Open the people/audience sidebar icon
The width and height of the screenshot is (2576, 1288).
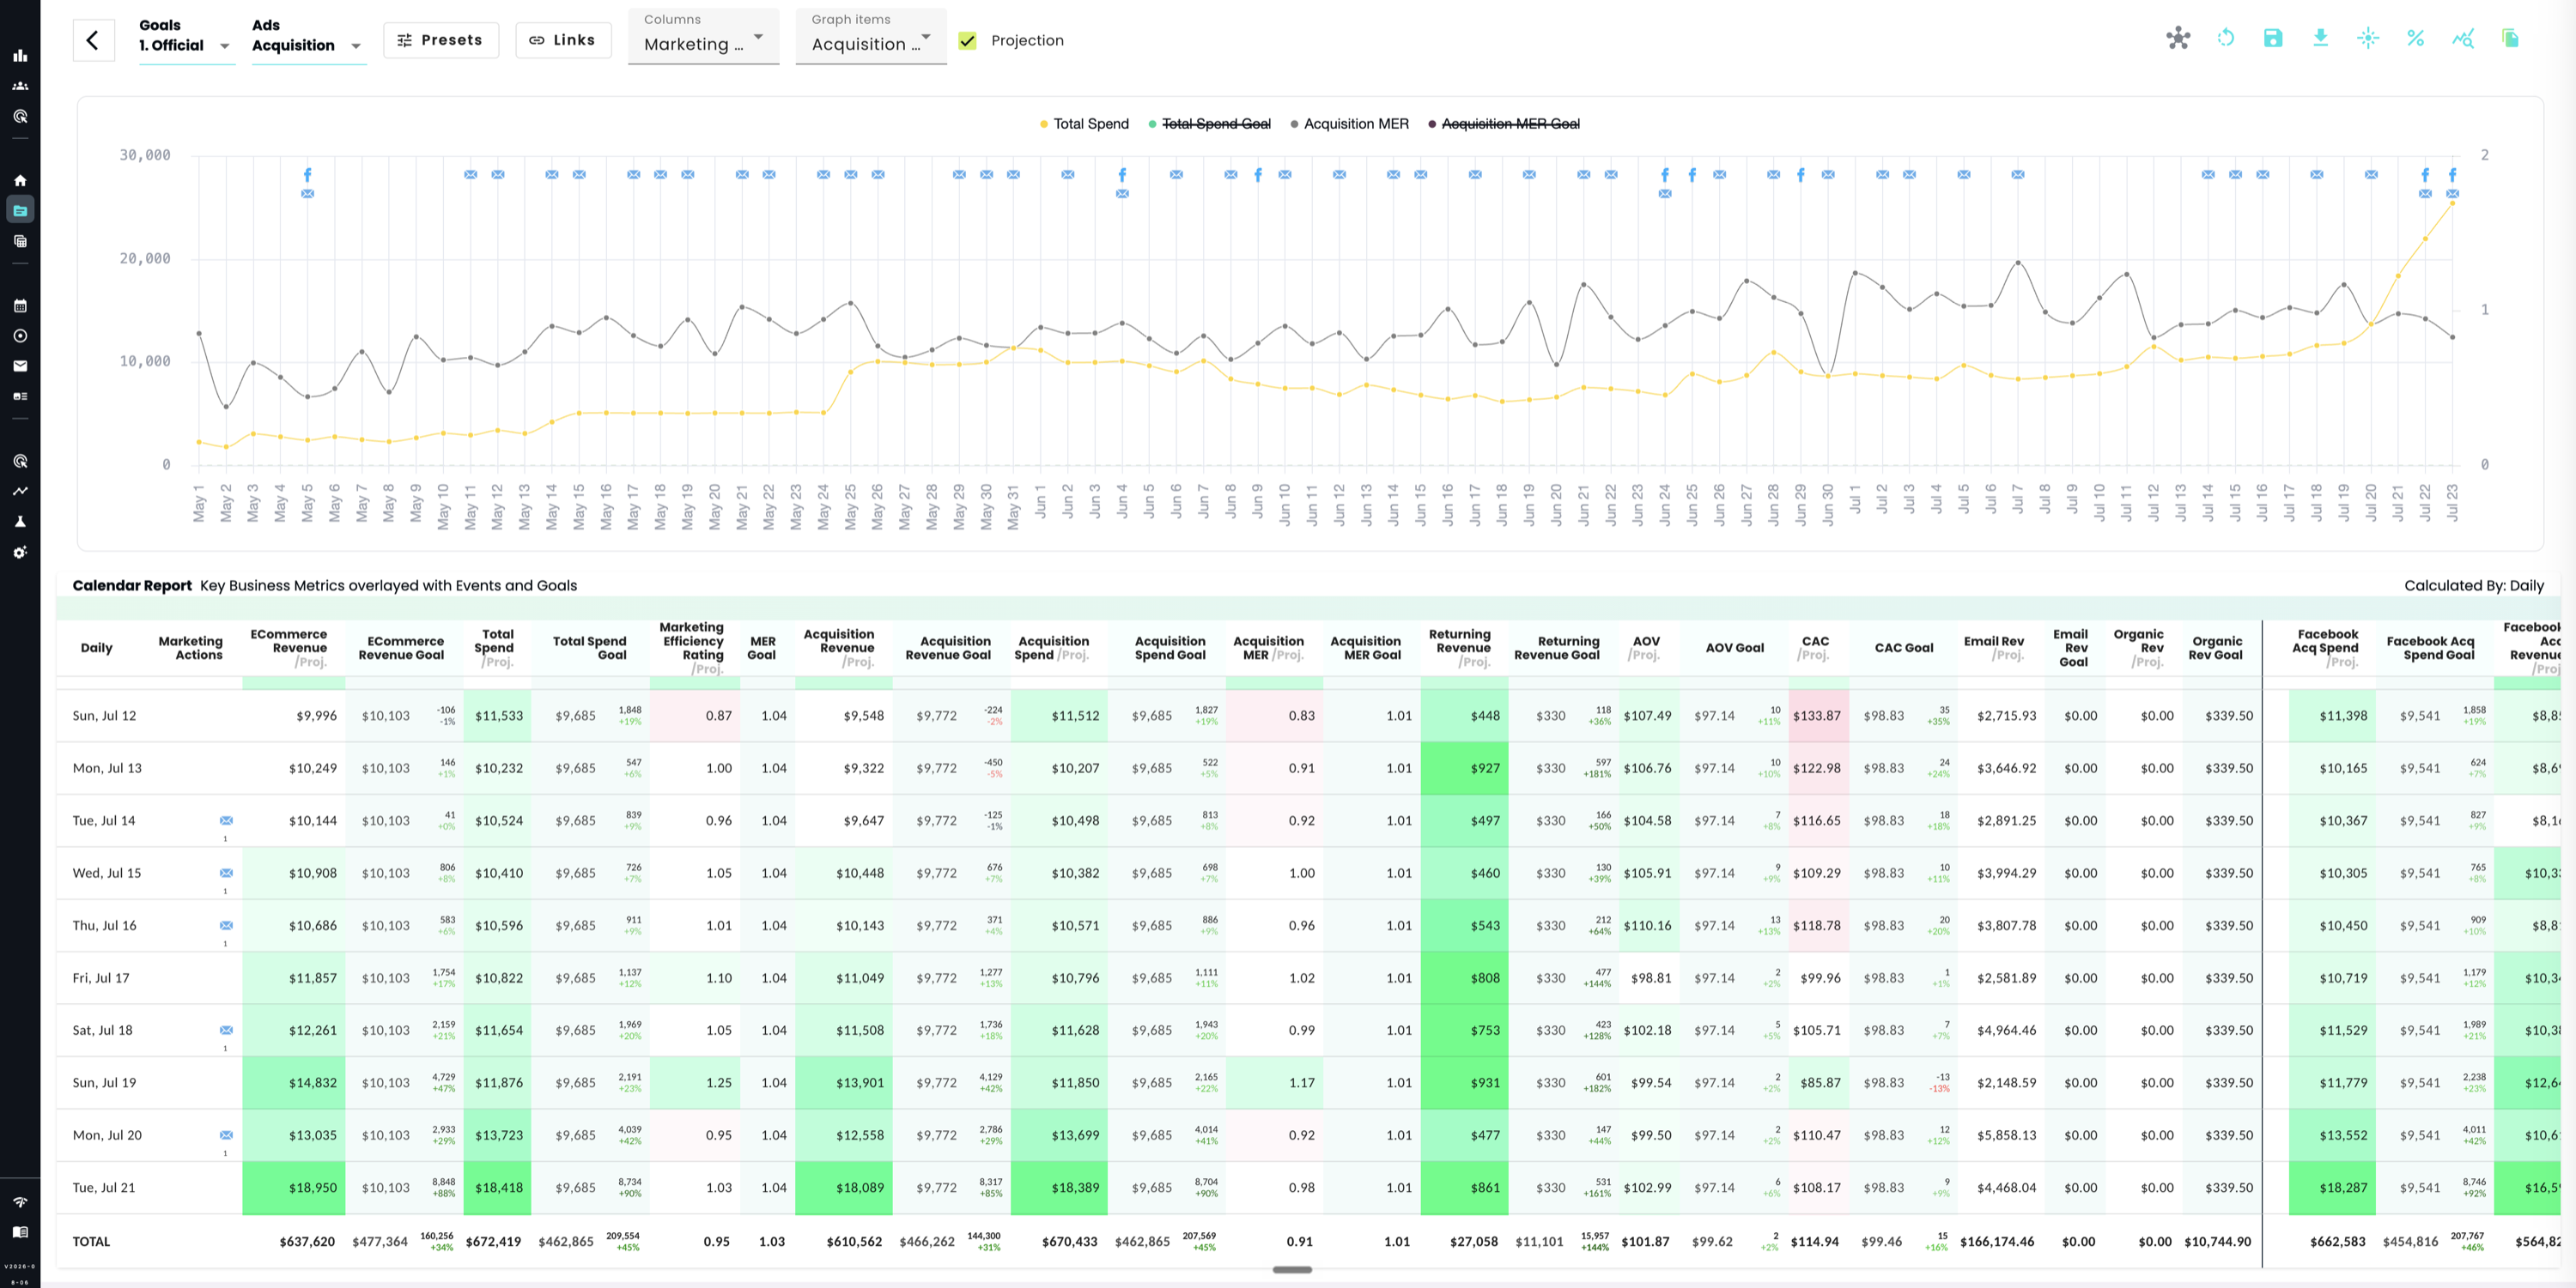click(20, 86)
